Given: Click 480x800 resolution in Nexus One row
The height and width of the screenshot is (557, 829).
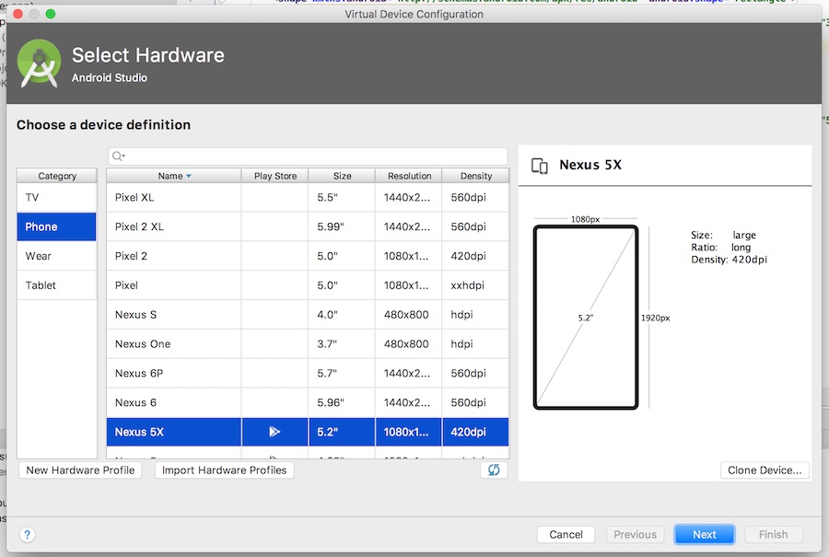Looking at the screenshot, I should click(x=409, y=344).
